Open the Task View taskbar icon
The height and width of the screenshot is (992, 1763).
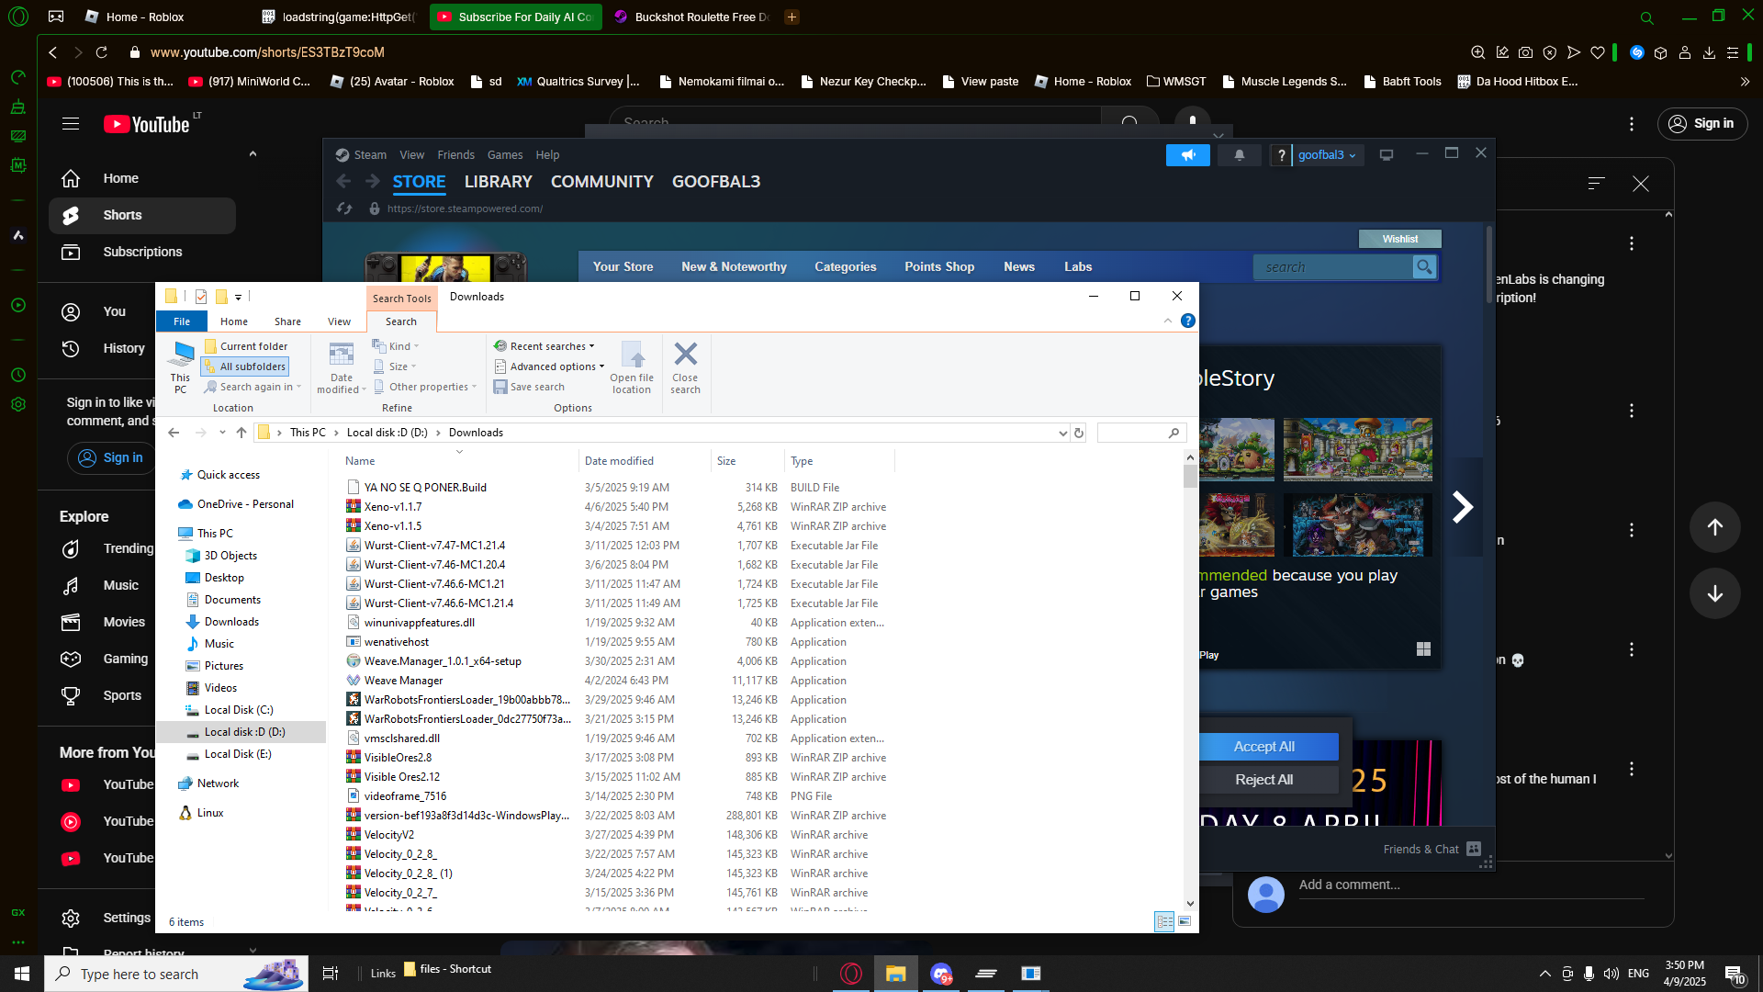(x=331, y=974)
